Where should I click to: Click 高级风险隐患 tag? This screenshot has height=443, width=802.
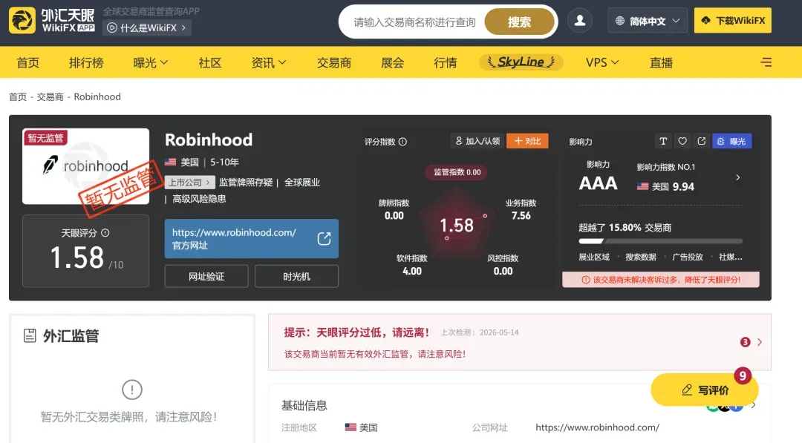pyautogui.click(x=199, y=199)
